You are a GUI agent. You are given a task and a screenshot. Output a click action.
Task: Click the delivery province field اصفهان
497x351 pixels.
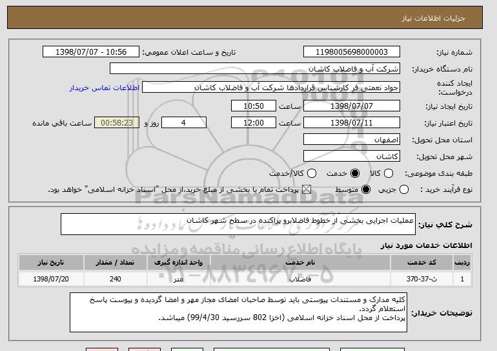tap(352, 140)
